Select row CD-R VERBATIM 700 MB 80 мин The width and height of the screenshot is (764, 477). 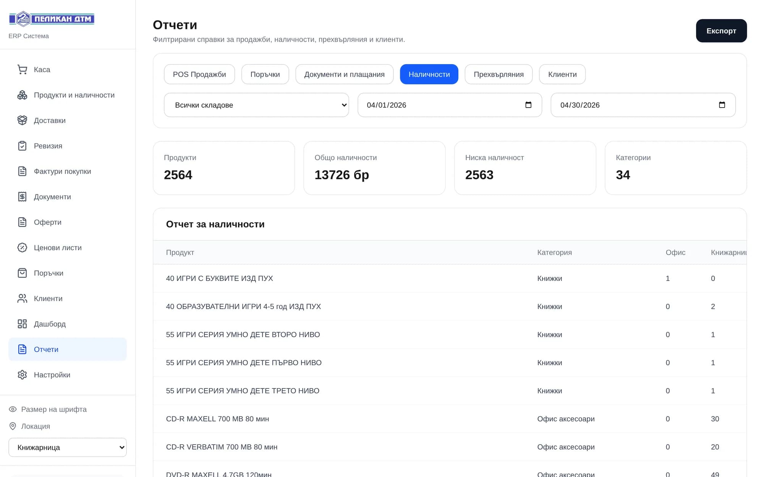450,447
